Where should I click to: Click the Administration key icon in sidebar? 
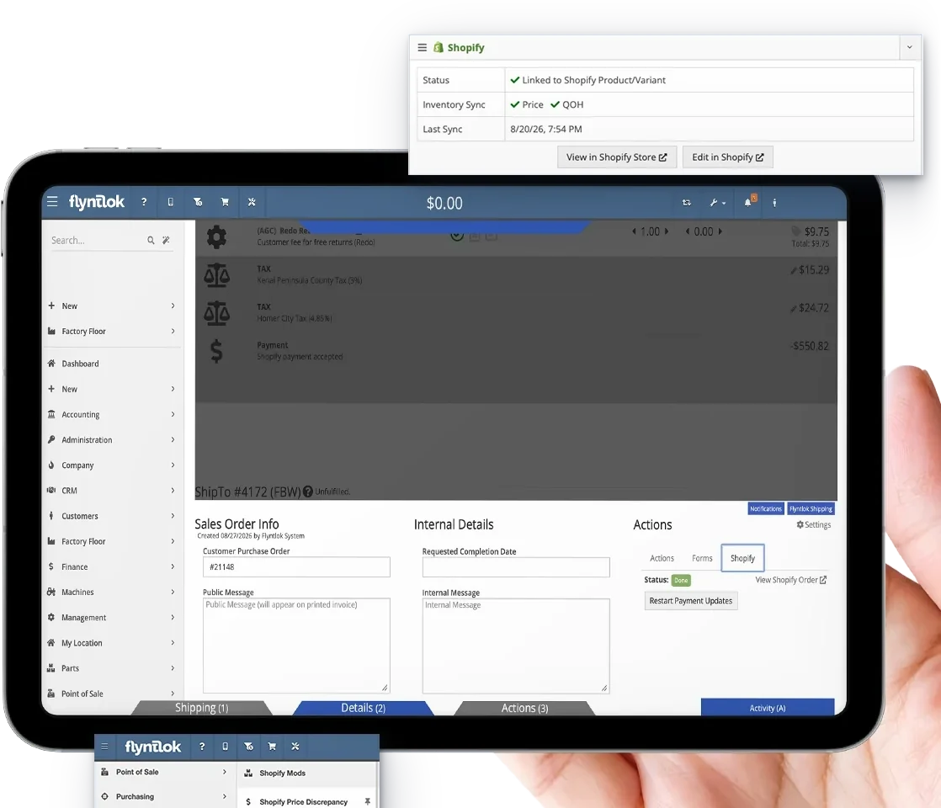(51, 439)
